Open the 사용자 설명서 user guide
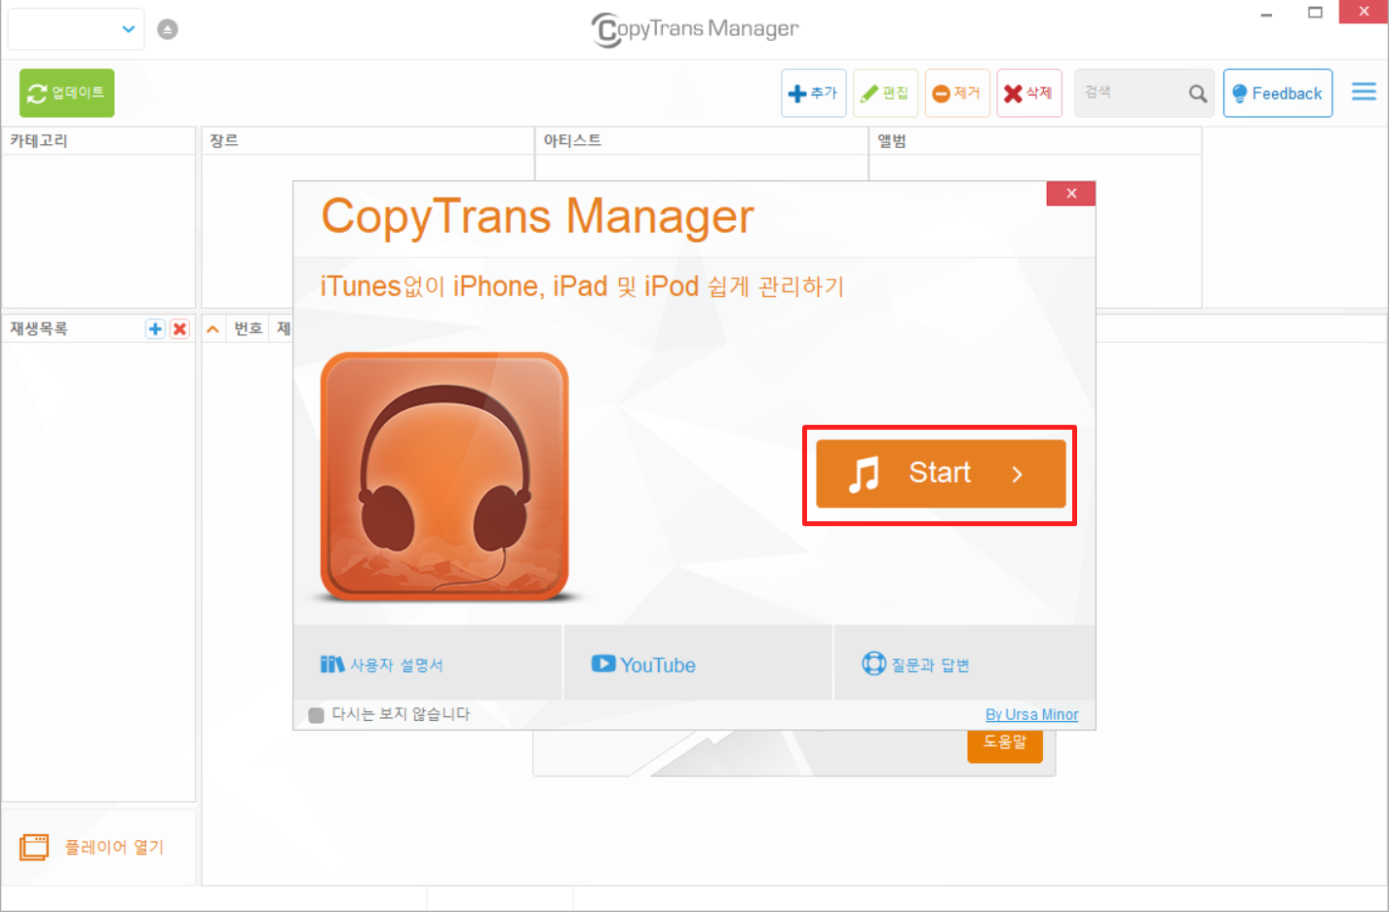1389x912 pixels. pos(427,664)
